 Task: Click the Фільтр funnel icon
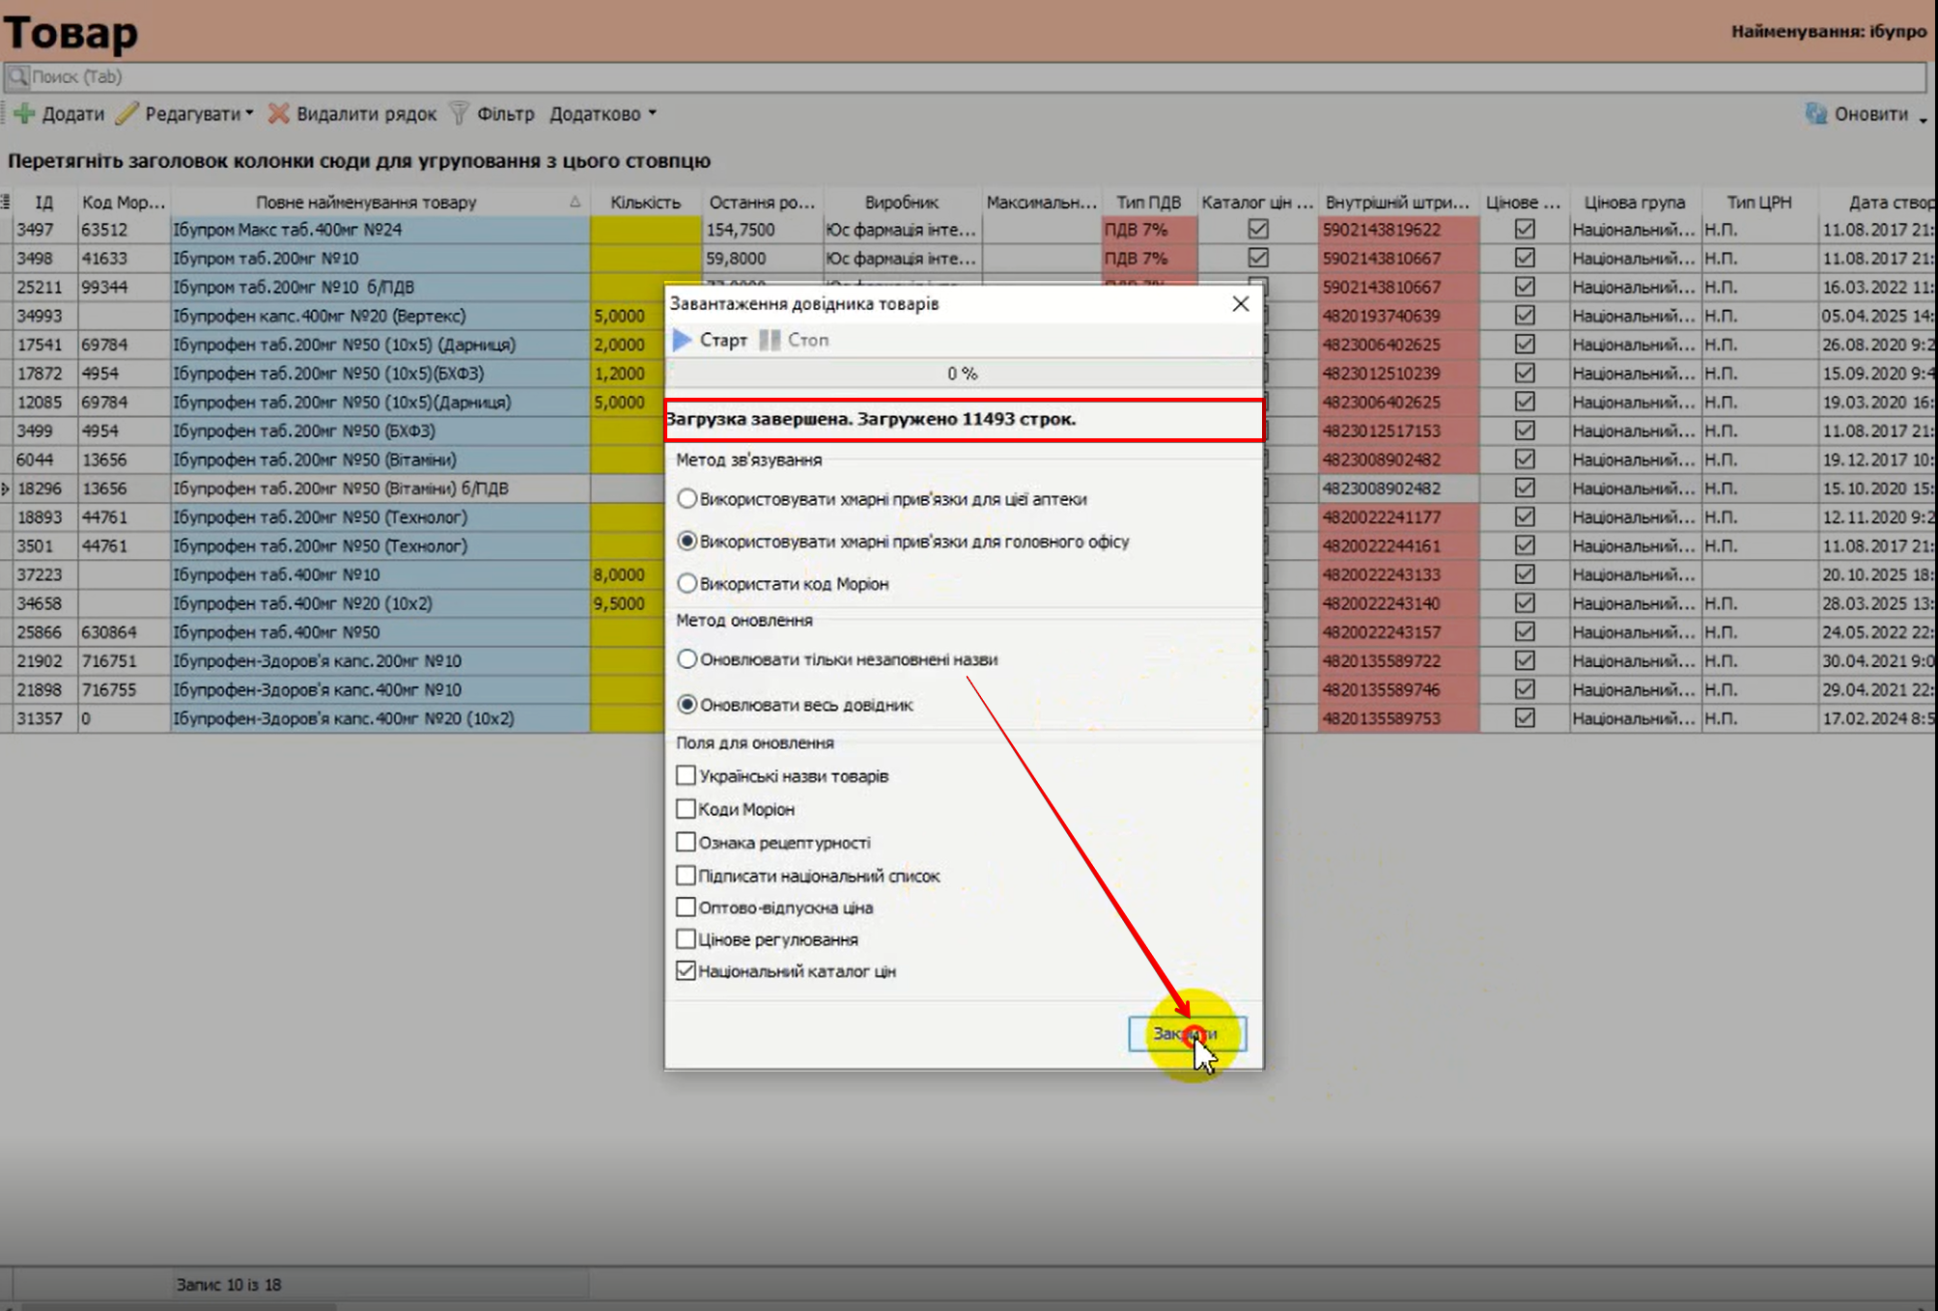click(460, 114)
